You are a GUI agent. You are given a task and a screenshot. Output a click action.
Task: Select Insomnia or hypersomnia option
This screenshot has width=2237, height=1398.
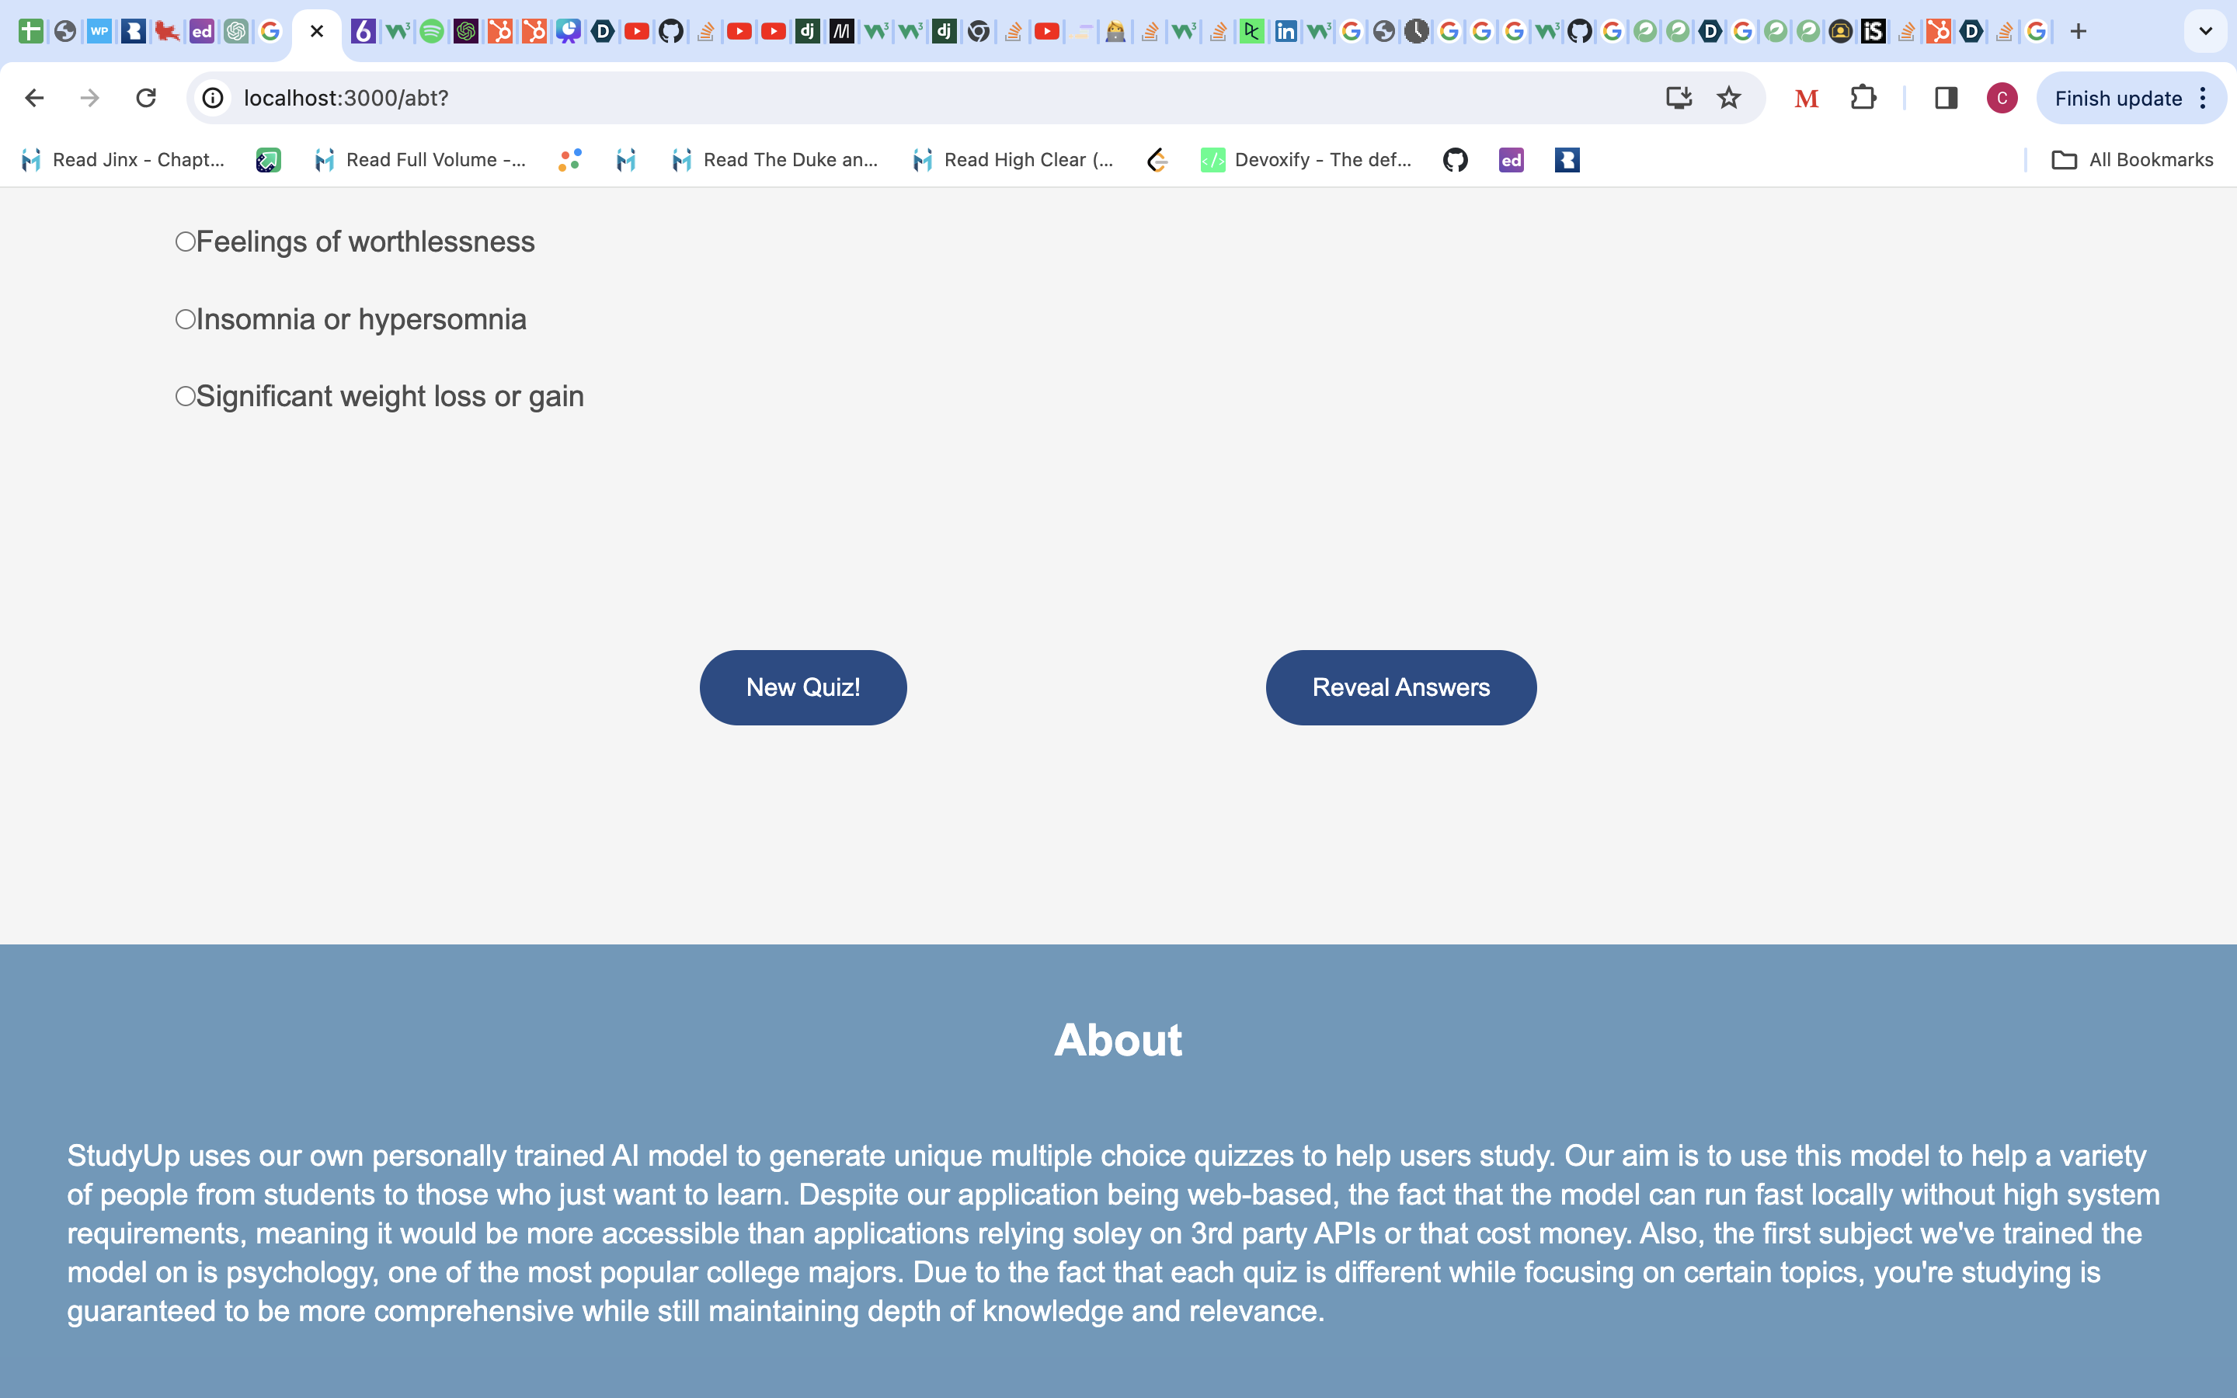(186, 320)
